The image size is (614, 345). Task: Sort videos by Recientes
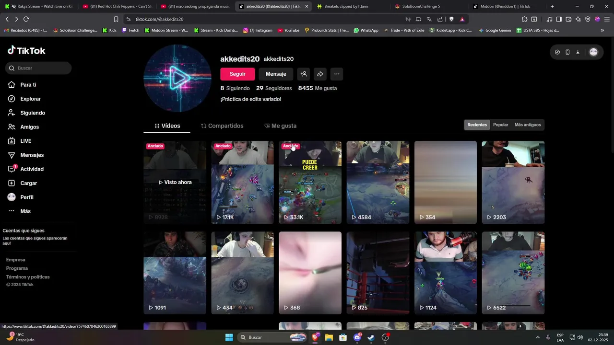[477, 125]
